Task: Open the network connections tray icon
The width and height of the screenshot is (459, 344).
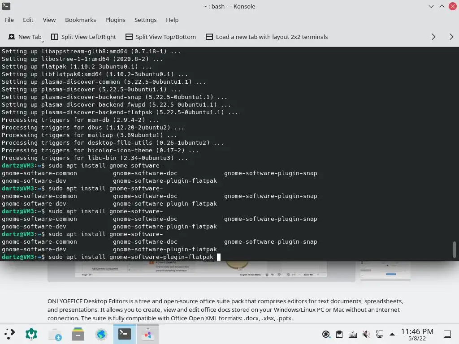Action: click(379, 334)
